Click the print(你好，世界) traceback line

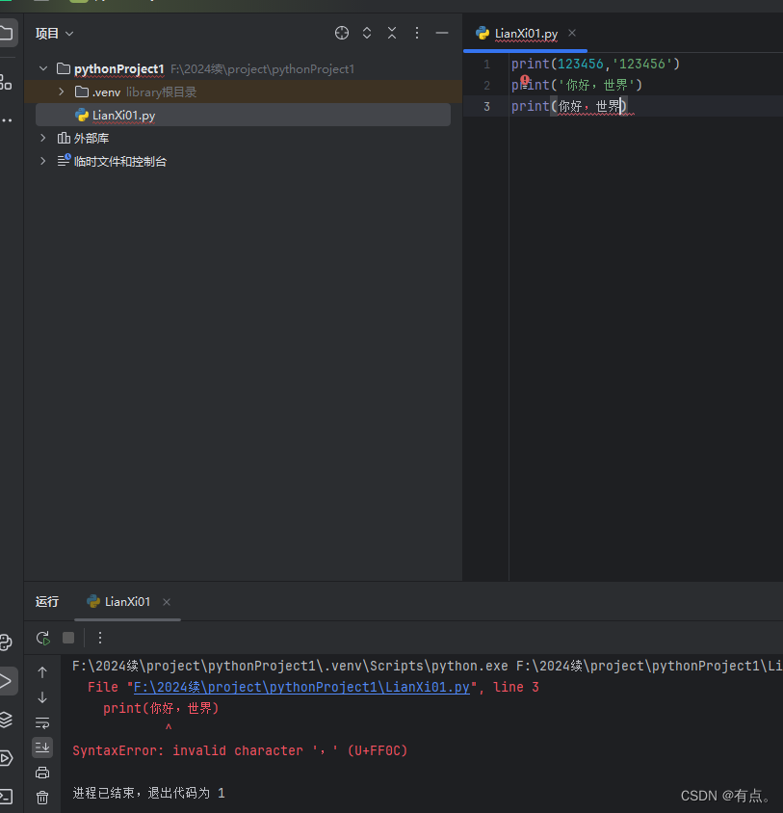[x=161, y=708]
